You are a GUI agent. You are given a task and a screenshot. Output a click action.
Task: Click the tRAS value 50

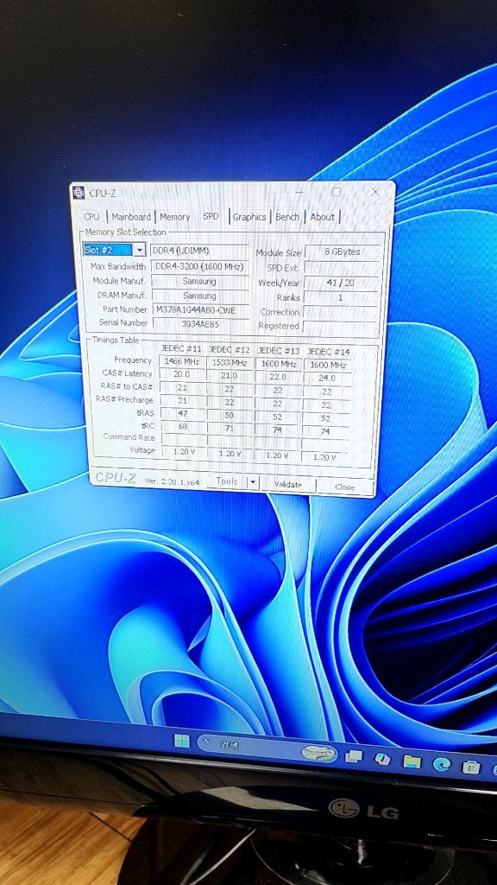click(230, 415)
